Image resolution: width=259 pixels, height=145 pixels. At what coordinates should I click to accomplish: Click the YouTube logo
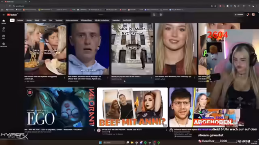pyautogui.click(x=12, y=14)
